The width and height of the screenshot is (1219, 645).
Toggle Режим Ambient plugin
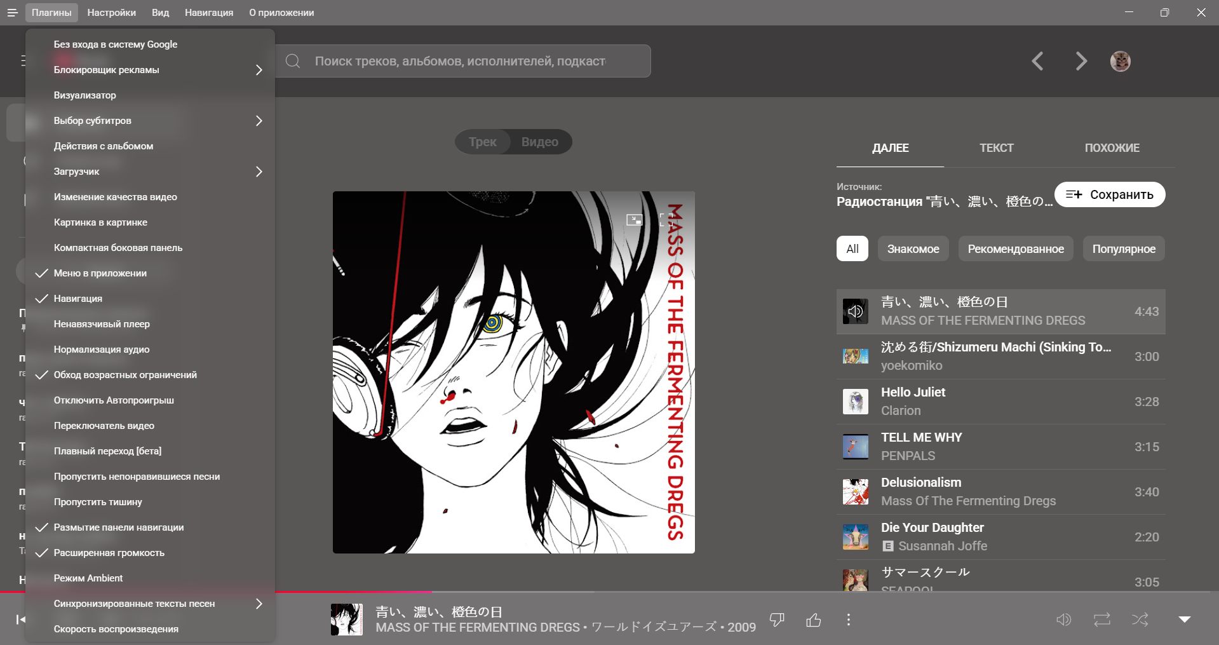coord(150,578)
